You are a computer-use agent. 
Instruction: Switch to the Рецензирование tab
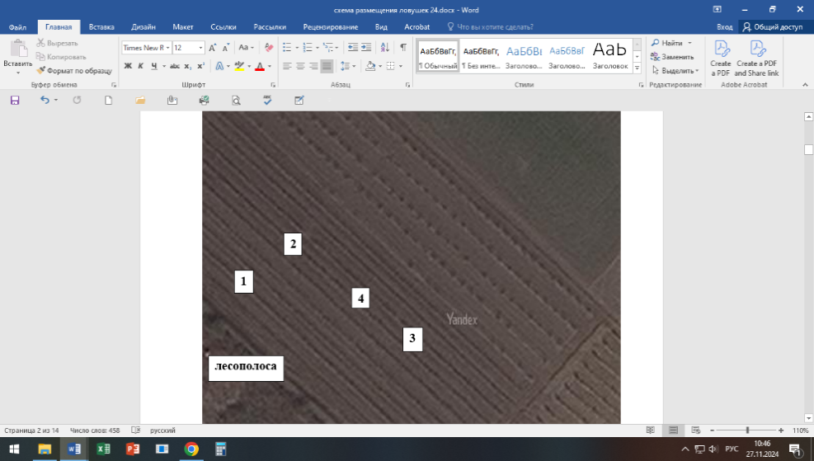tap(330, 27)
